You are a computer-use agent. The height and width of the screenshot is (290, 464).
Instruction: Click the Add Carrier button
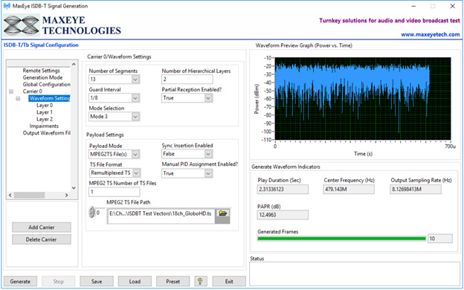tap(42, 228)
